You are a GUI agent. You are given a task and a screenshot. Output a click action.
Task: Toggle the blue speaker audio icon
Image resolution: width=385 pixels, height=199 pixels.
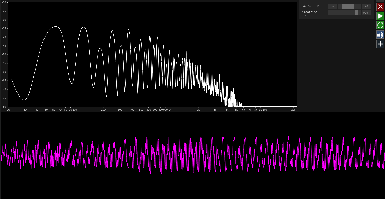[380, 34]
